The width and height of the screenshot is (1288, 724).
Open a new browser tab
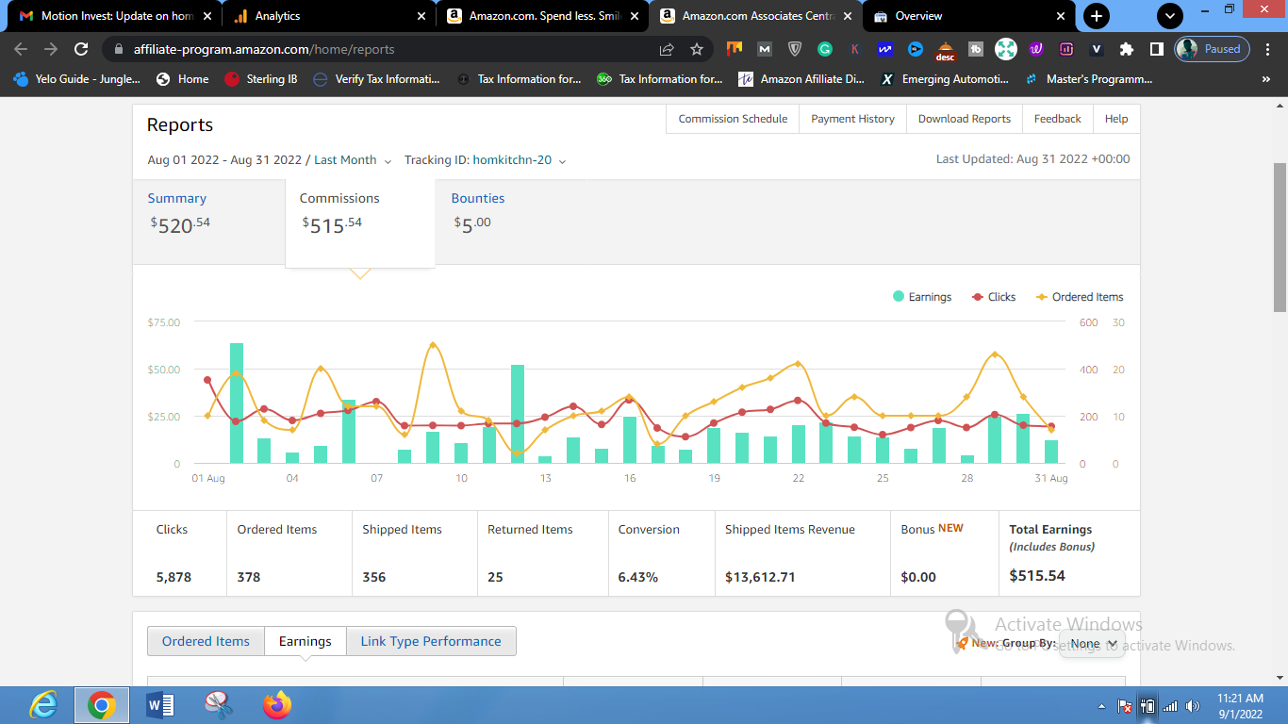(x=1097, y=16)
